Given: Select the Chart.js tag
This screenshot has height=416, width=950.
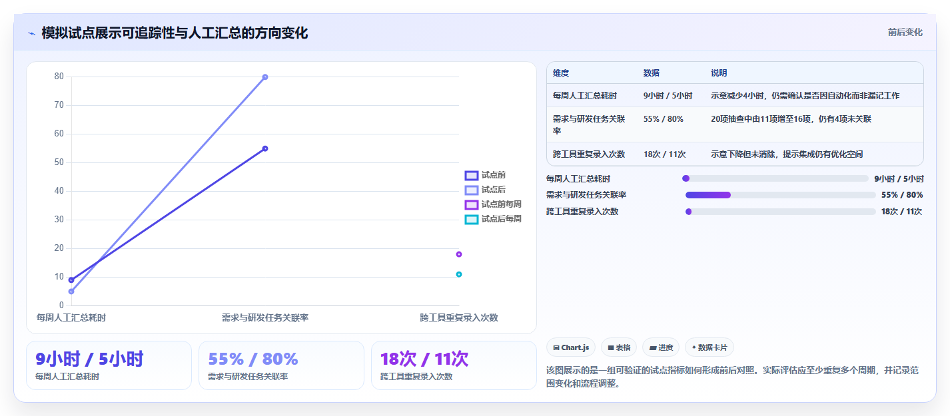Looking at the screenshot, I should click(x=571, y=347).
